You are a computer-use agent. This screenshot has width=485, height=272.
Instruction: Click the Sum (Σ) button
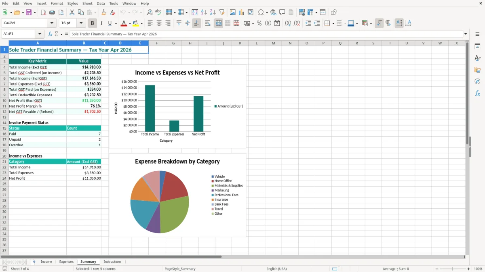coord(57,34)
